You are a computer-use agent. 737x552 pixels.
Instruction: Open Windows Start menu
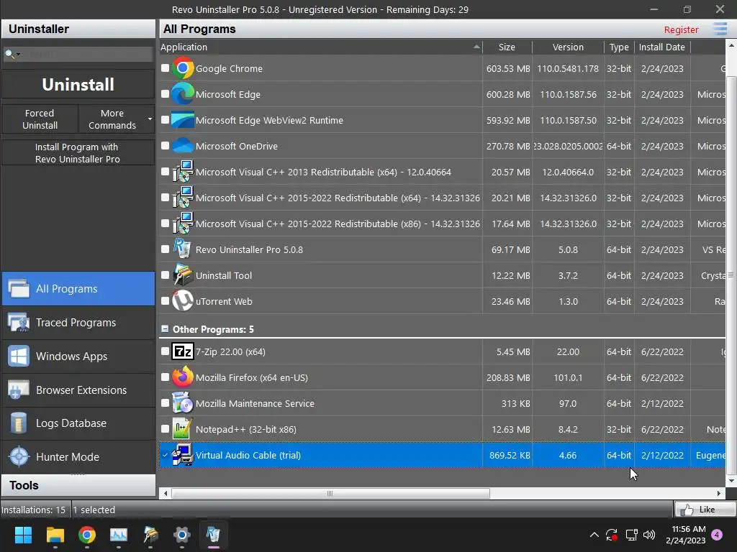[x=23, y=535]
